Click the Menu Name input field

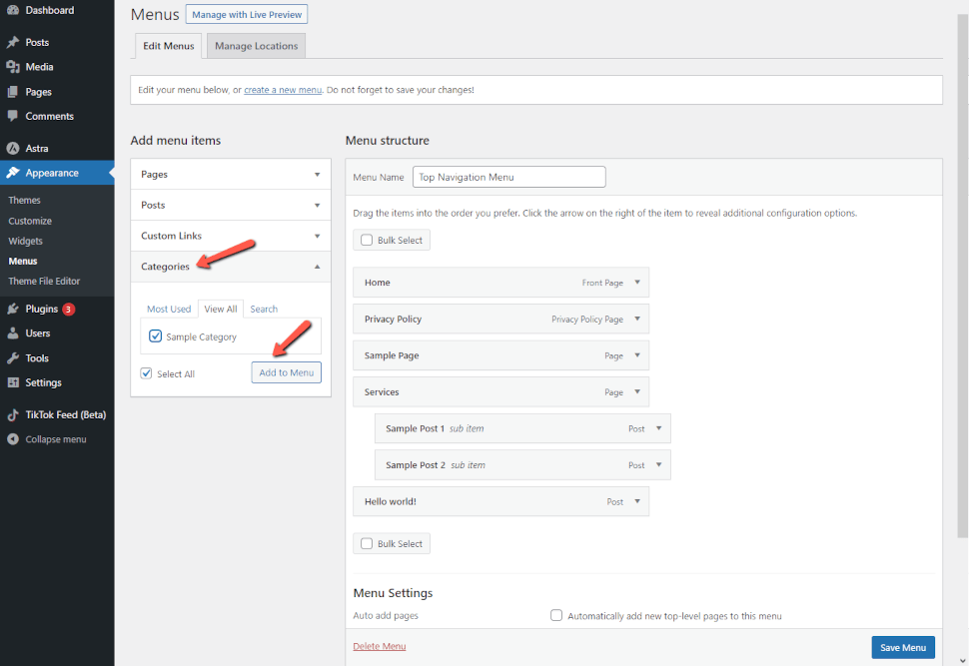coord(509,177)
